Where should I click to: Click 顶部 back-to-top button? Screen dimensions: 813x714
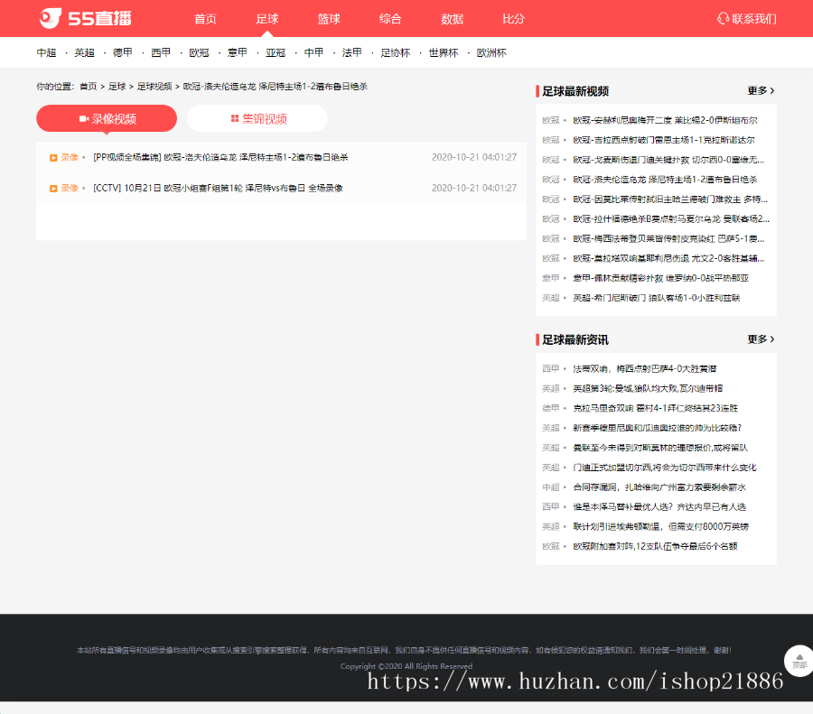799,660
